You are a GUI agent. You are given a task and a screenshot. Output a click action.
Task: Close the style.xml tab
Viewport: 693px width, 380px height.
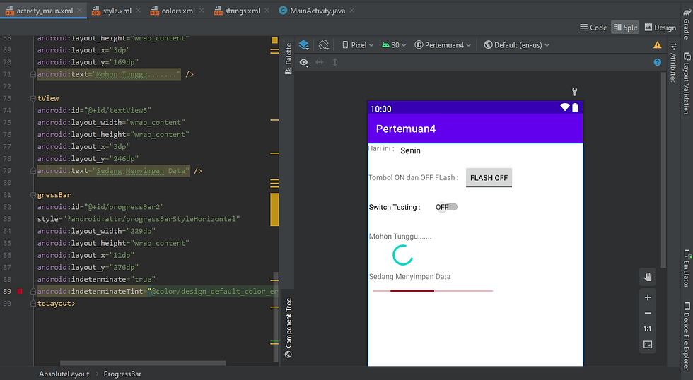tap(138, 10)
